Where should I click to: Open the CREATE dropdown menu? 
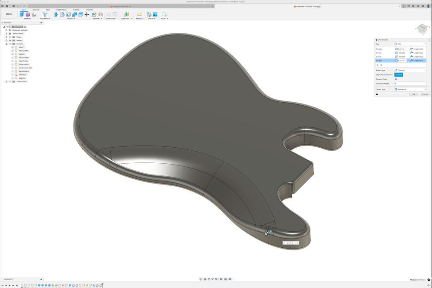pyautogui.click(x=28, y=19)
